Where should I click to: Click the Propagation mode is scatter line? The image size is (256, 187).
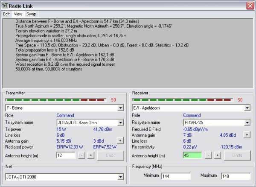pyautogui.click(x=71, y=35)
